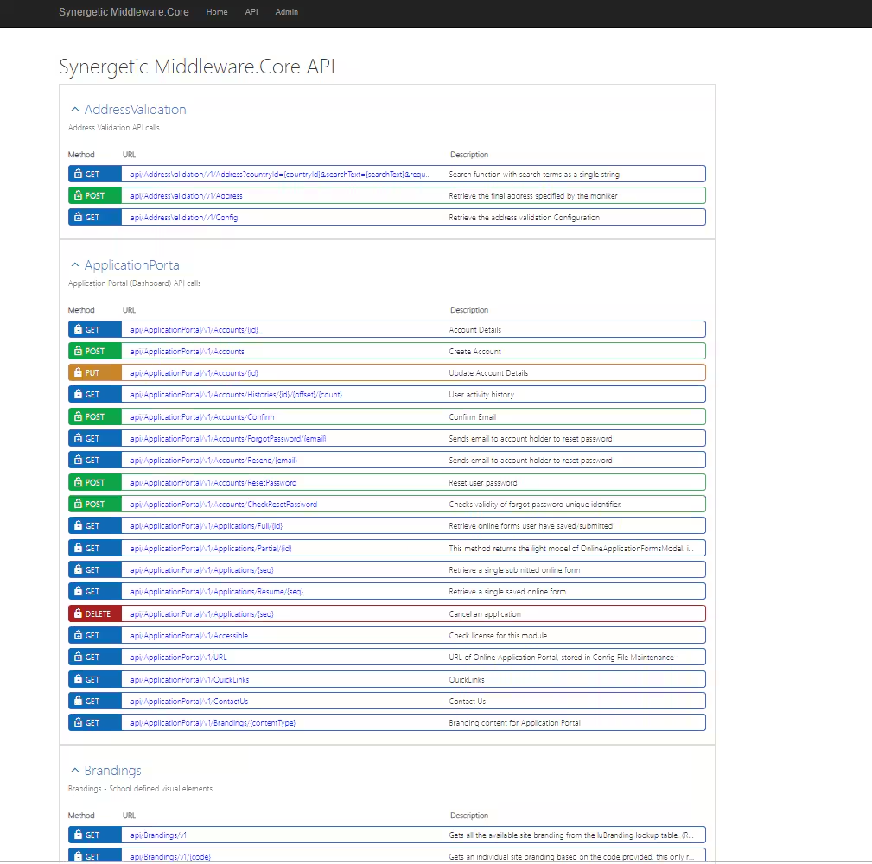
Task: Open the Admin menu item
Action: 286,12
